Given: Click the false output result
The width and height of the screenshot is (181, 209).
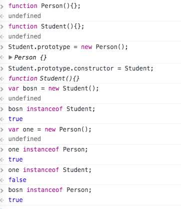Looking at the screenshot, I should pyautogui.click(x=17, y=180).
